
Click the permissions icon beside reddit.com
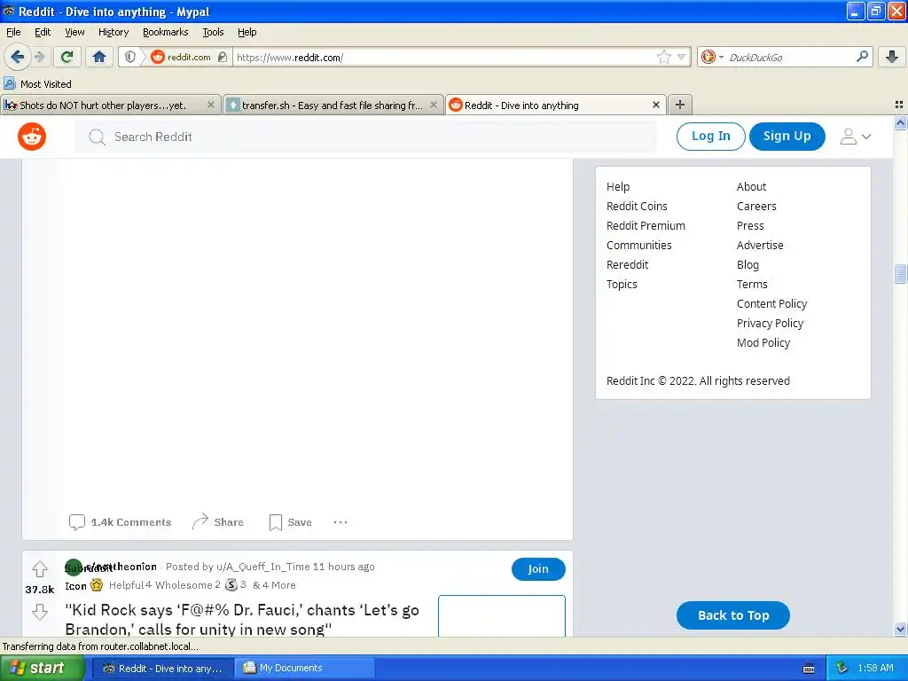tap(223, 57)
